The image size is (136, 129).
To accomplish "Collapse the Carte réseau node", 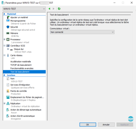I will (x=5, y=55).
